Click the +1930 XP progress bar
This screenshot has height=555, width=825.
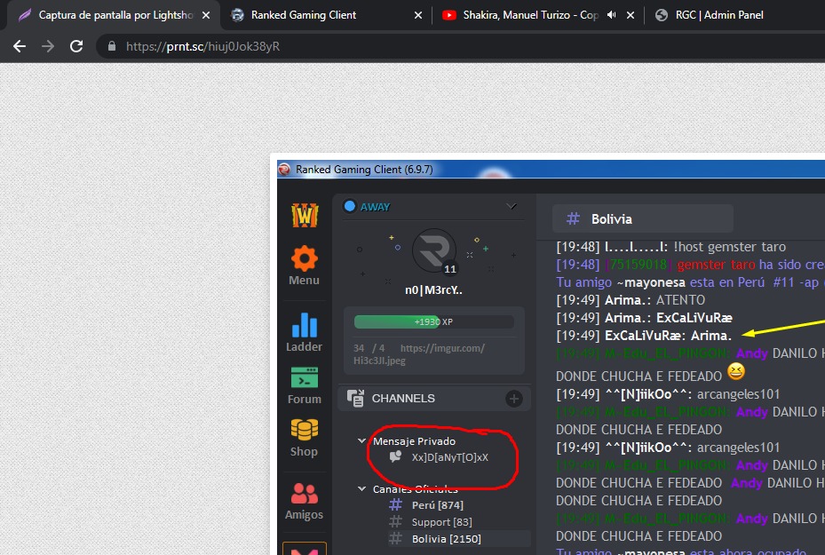[x=434, y=322]
